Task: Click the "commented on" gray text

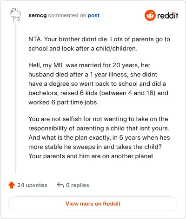Action: (x=67, y=15)
